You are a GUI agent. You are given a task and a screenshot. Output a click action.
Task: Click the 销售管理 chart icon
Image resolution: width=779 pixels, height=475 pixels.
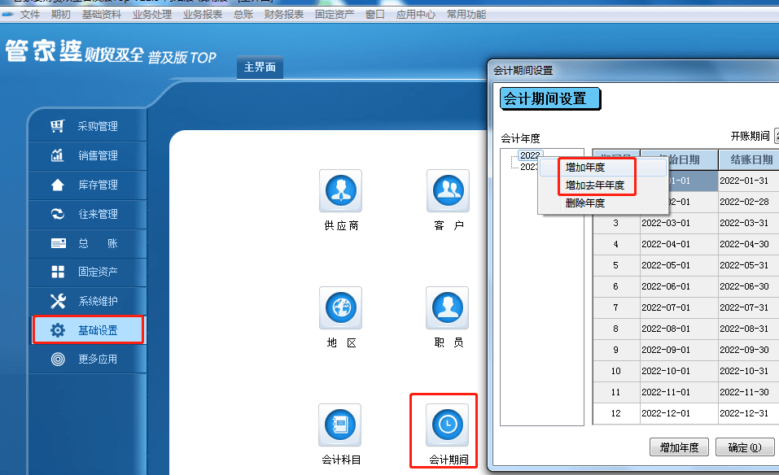pyautogui.click(x=57, y=155)
